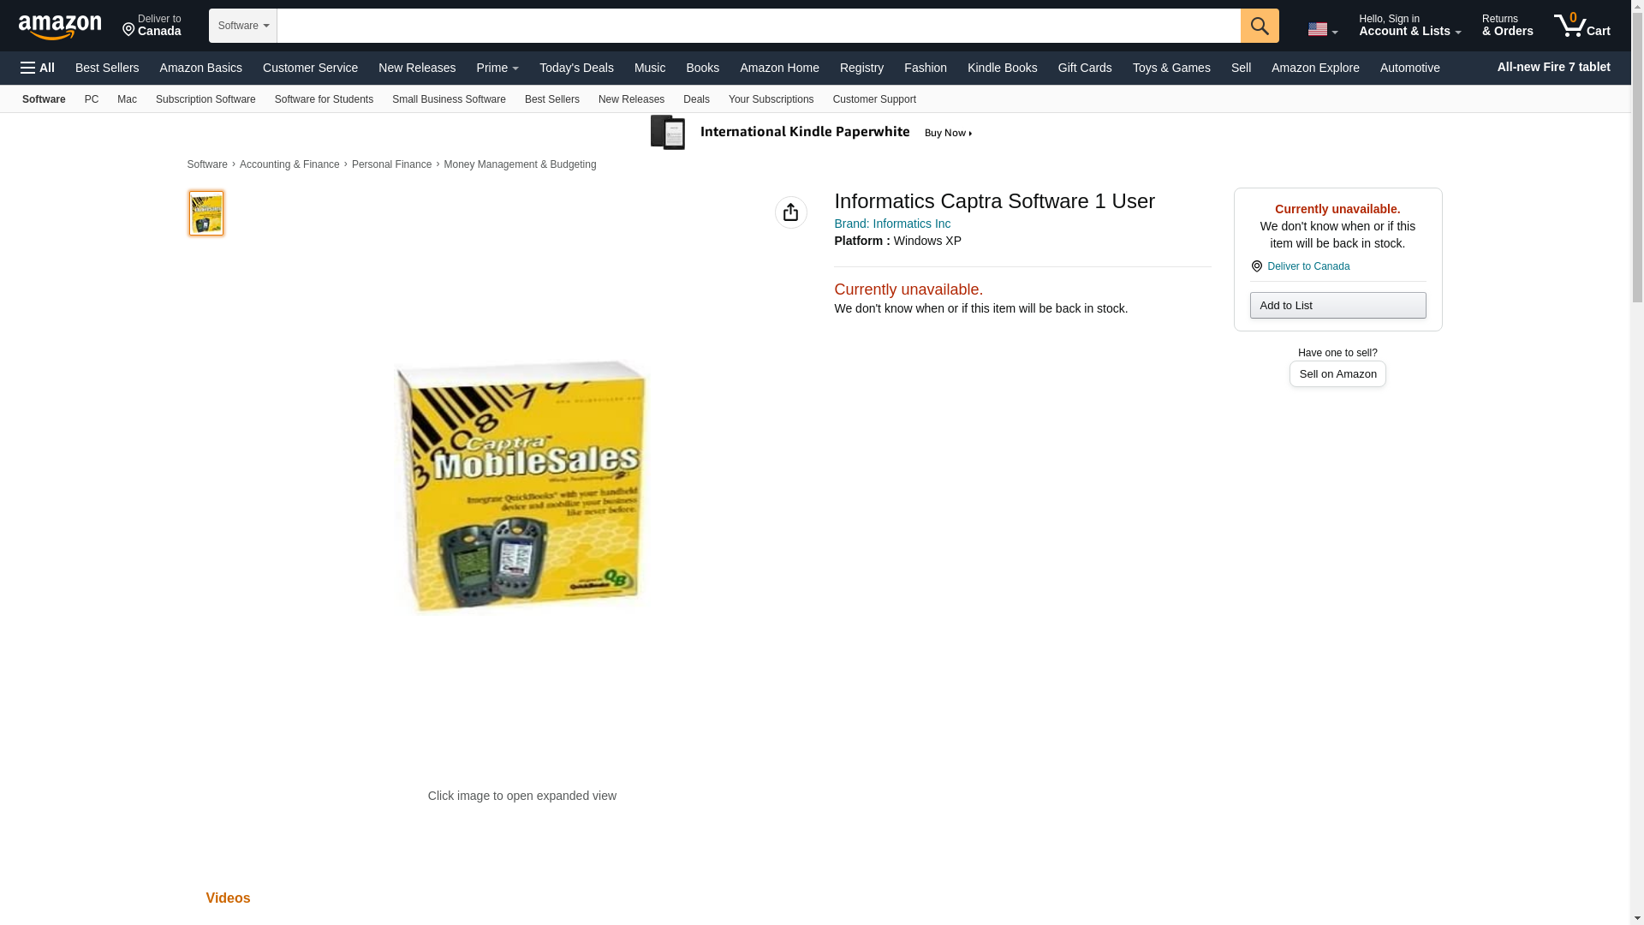
Task: Select Subscription Software in the subnav
Action: tap(205, 99)
